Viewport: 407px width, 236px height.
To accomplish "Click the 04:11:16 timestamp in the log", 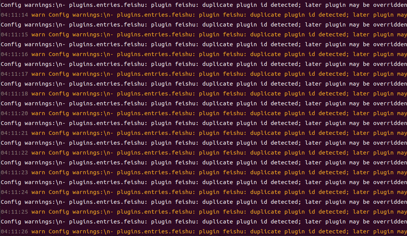I will click(14, 54).
